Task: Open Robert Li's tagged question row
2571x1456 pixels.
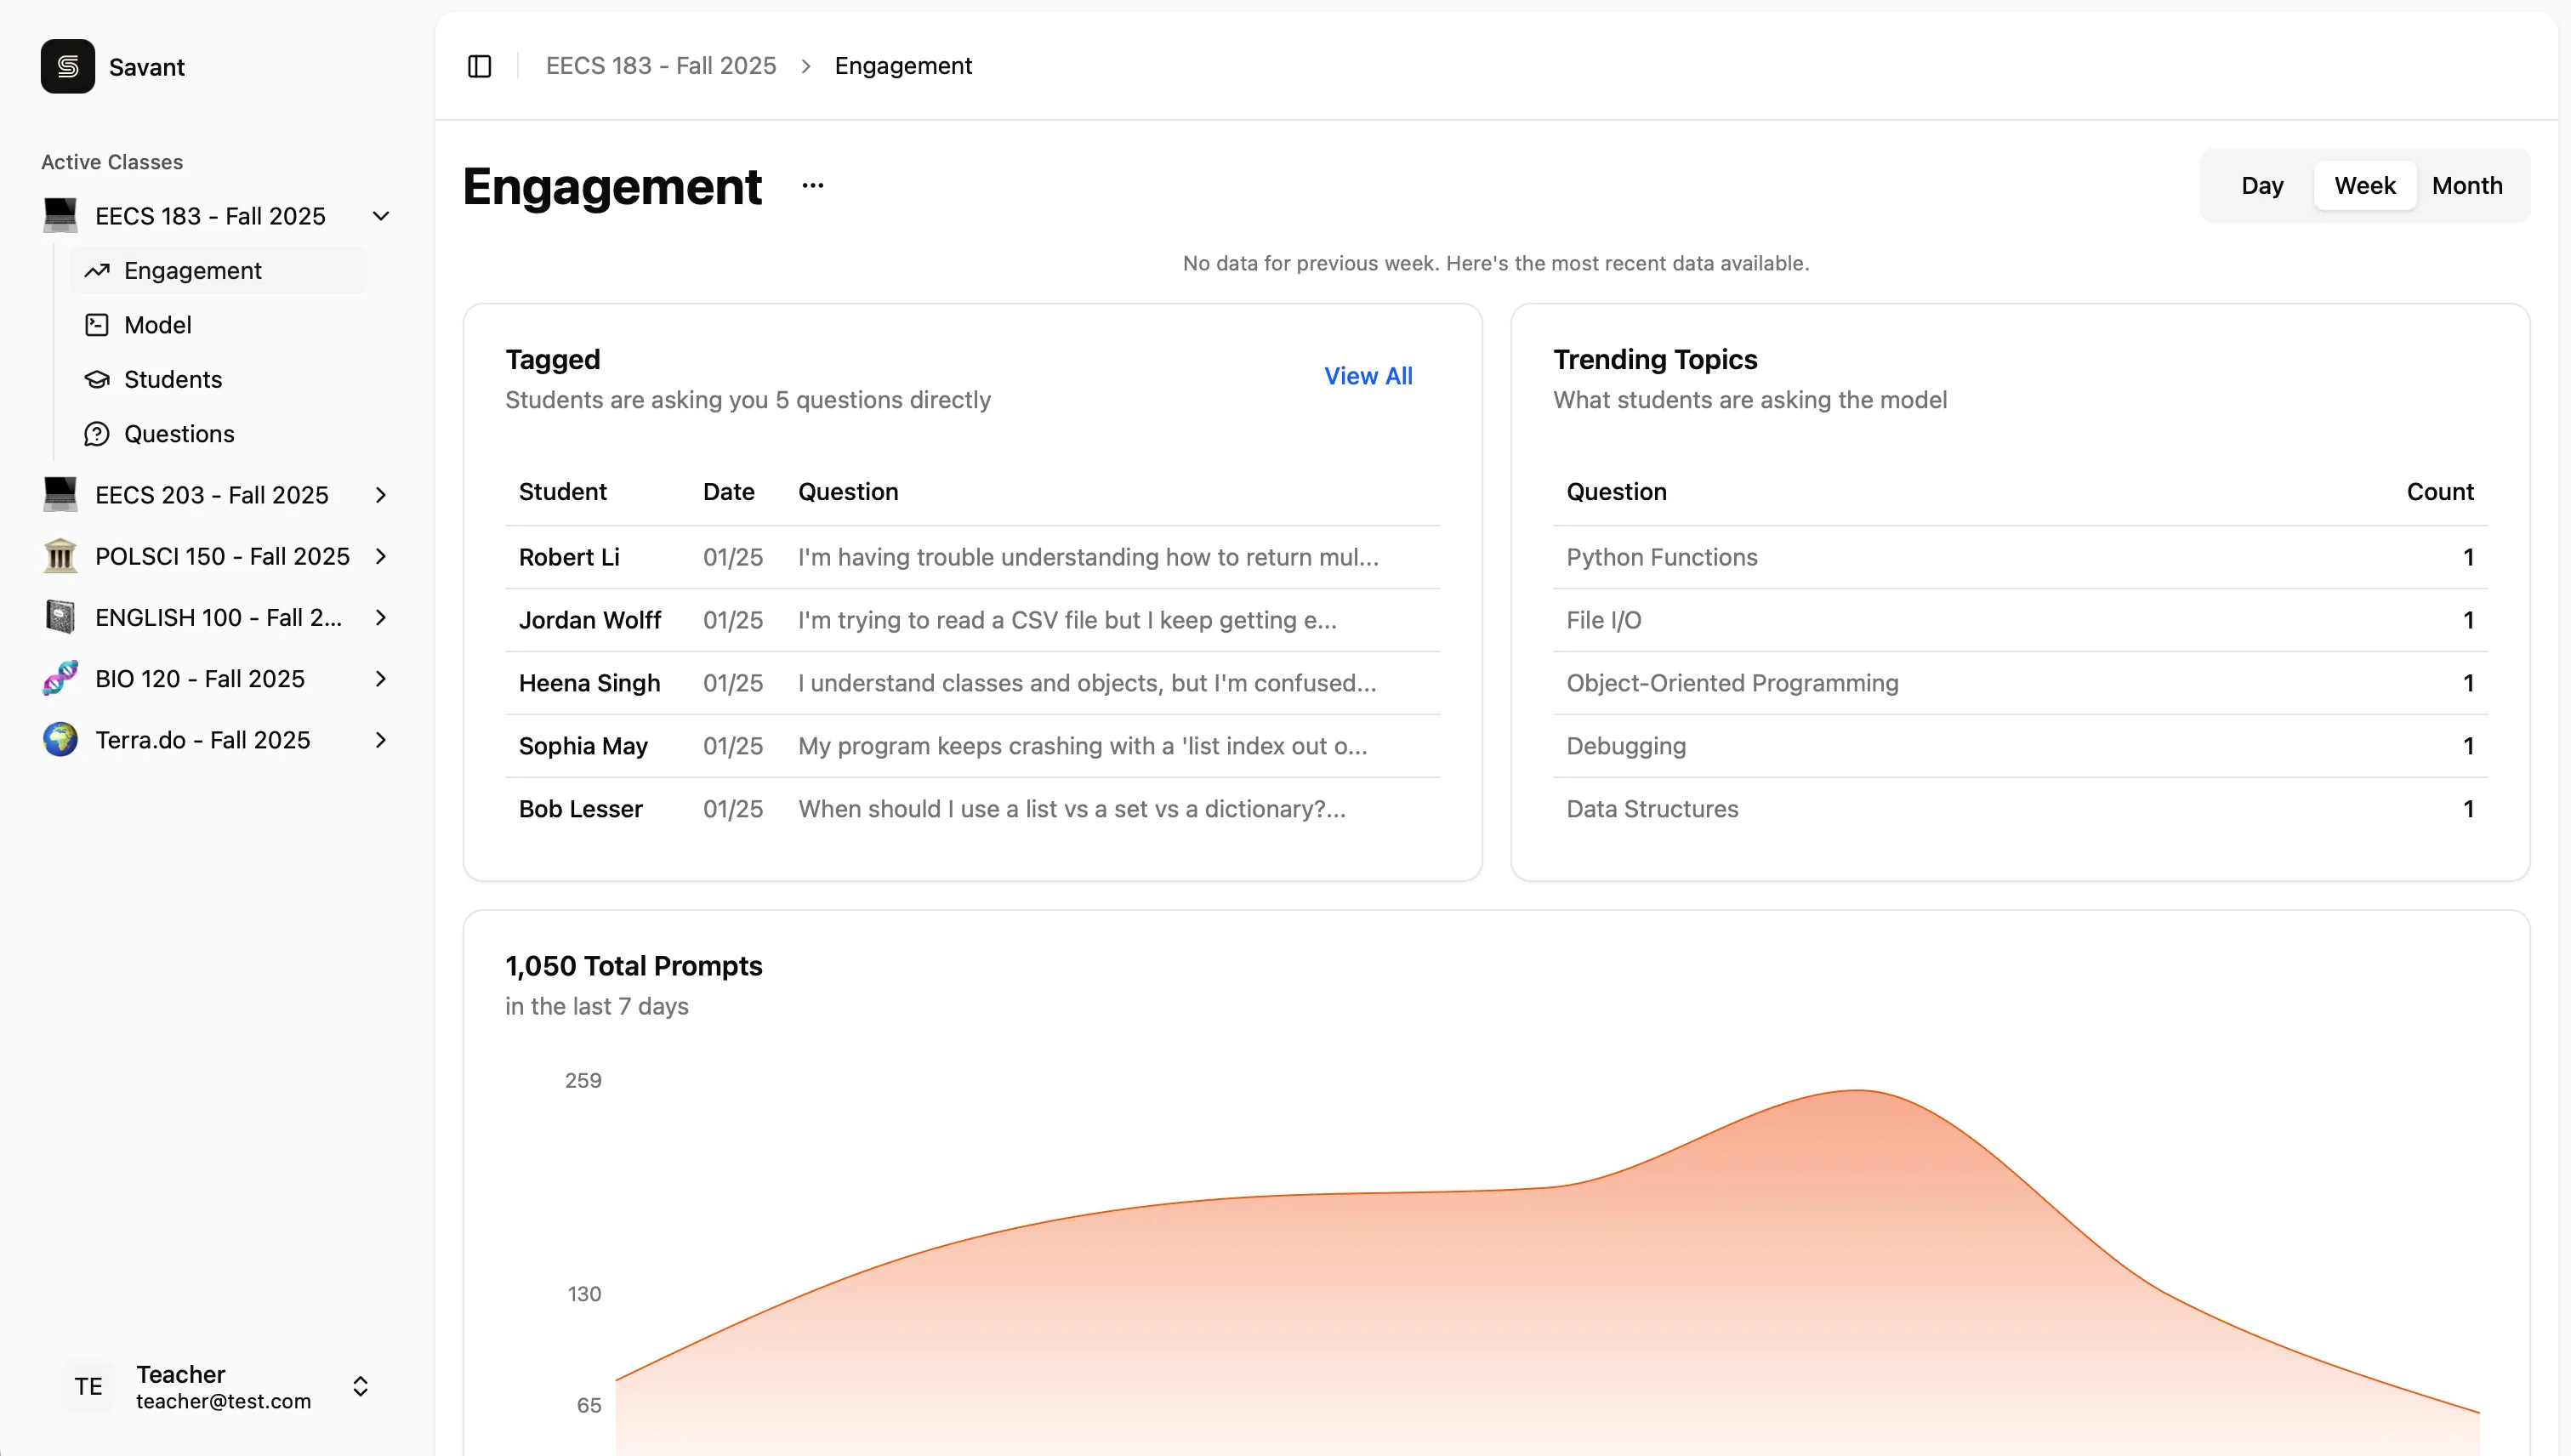Action: tap(973, 557)
